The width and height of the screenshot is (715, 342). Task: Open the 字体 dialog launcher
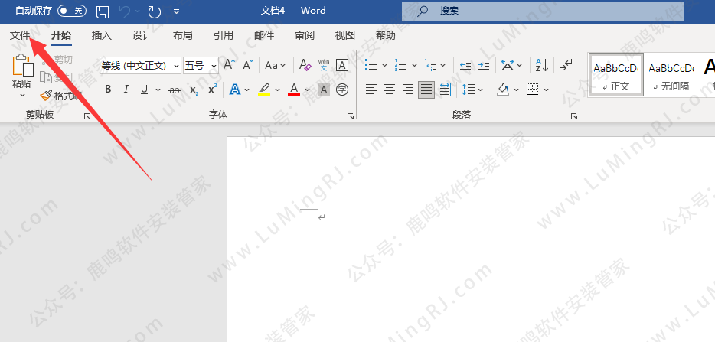pyautogui.click(x=350, y=117)
